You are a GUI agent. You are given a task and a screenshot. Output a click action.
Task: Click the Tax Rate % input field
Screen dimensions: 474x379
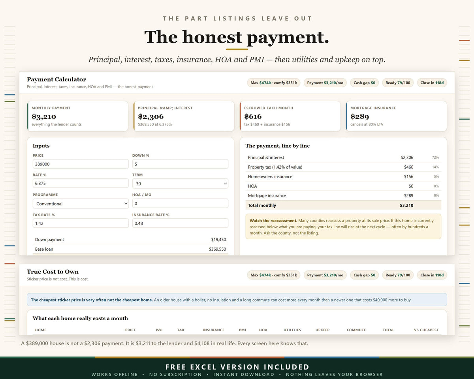click(x=81, y=223)
